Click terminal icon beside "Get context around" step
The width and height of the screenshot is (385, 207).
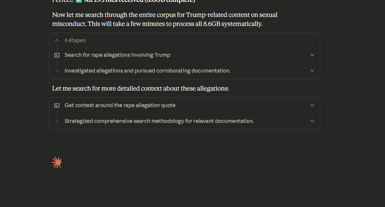[57, 105]
